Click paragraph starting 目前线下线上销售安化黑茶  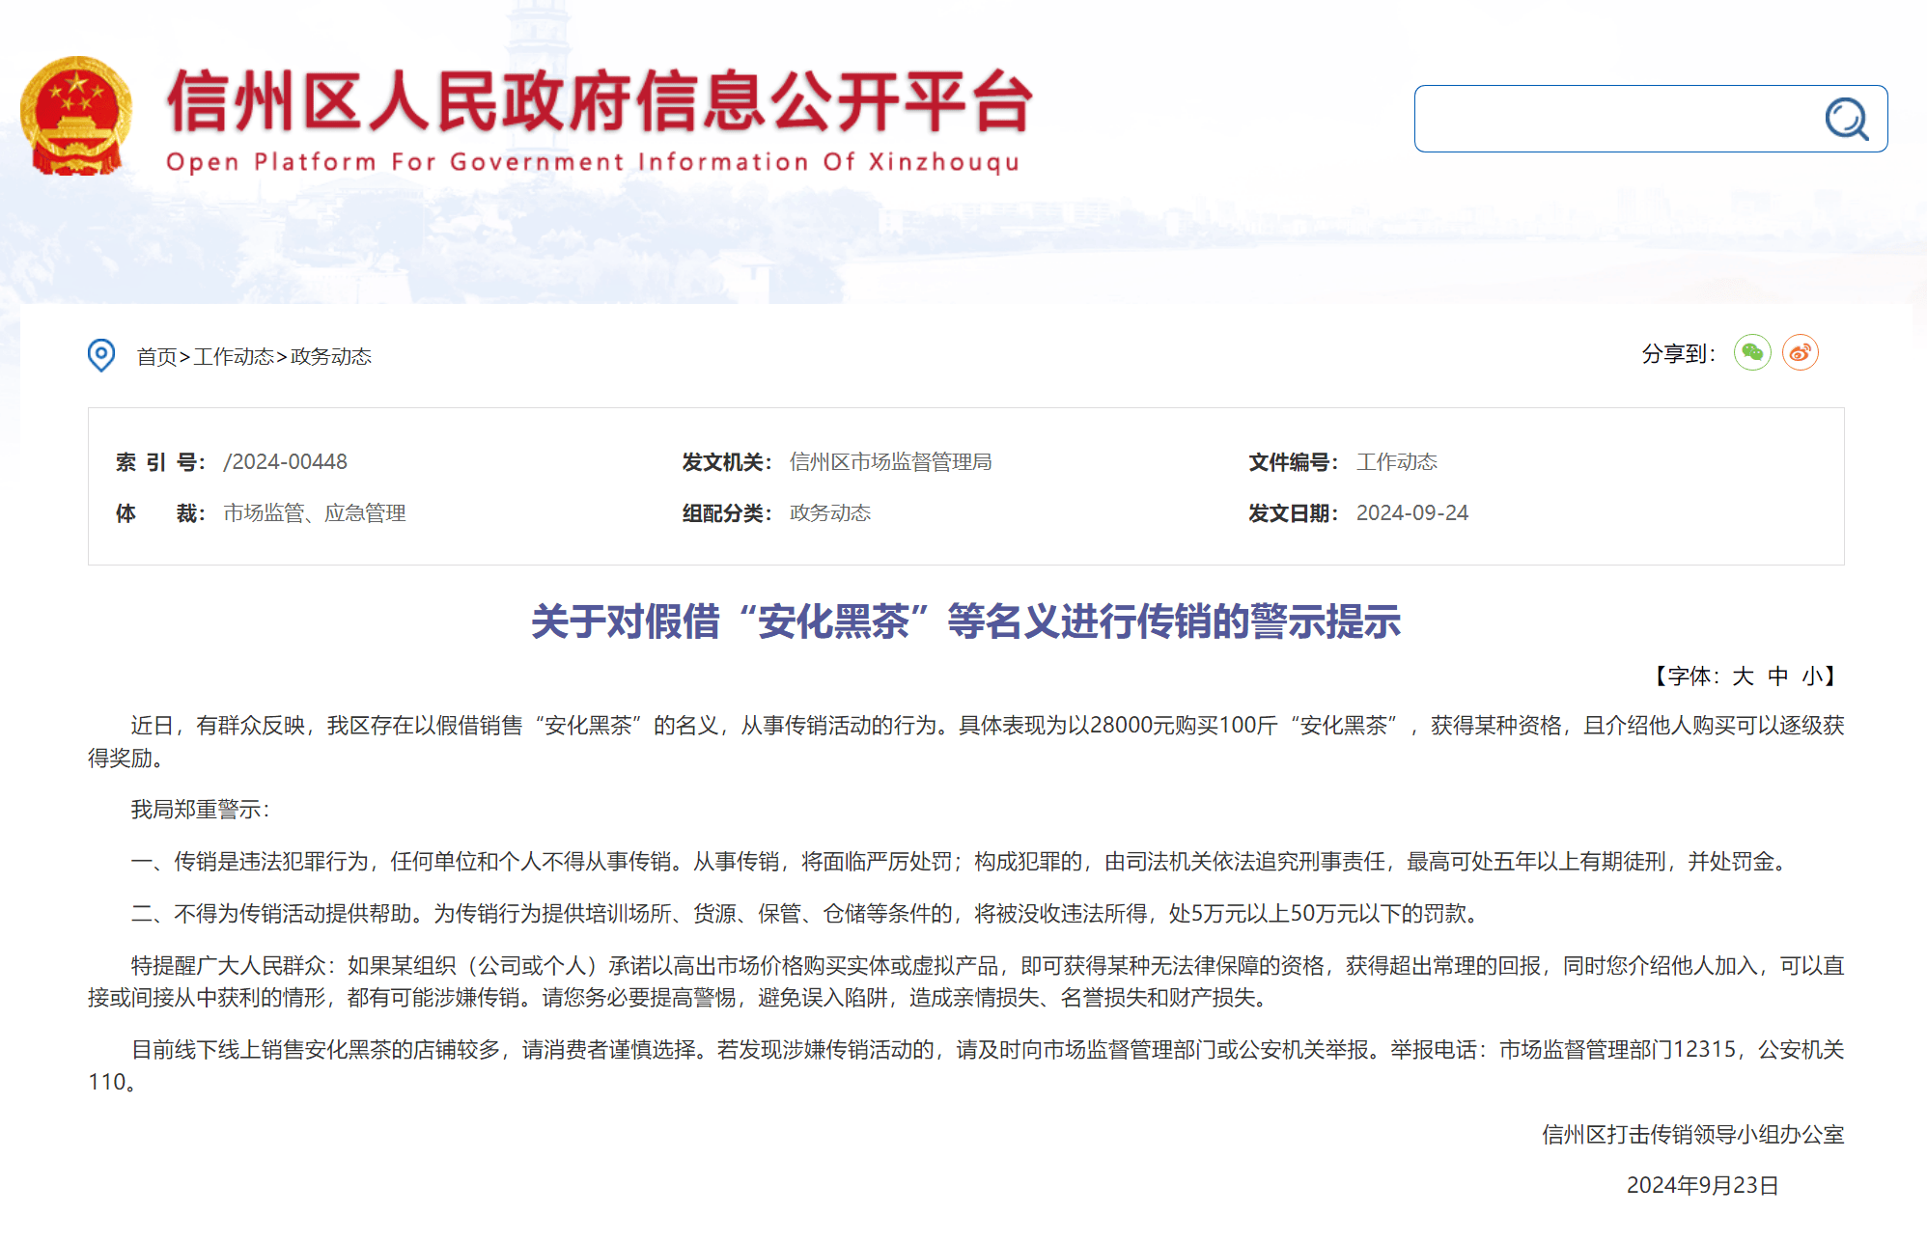click(965, 1065)
